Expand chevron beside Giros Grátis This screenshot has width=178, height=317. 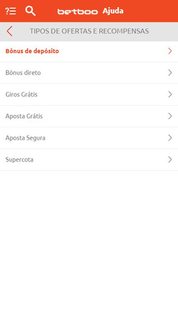click(170, 95)
